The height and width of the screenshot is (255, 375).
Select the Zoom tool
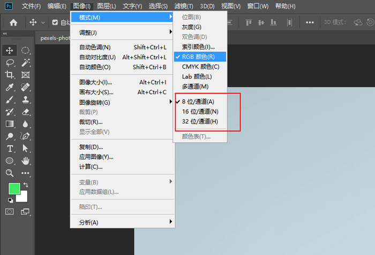click(10, 173)
